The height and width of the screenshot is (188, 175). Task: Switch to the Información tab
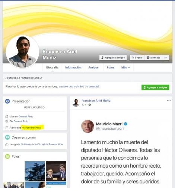point(73,68)
